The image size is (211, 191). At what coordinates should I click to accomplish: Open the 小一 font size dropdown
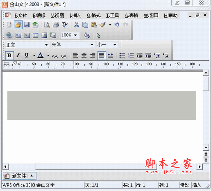pyautogui.click(x=115, y=45)
